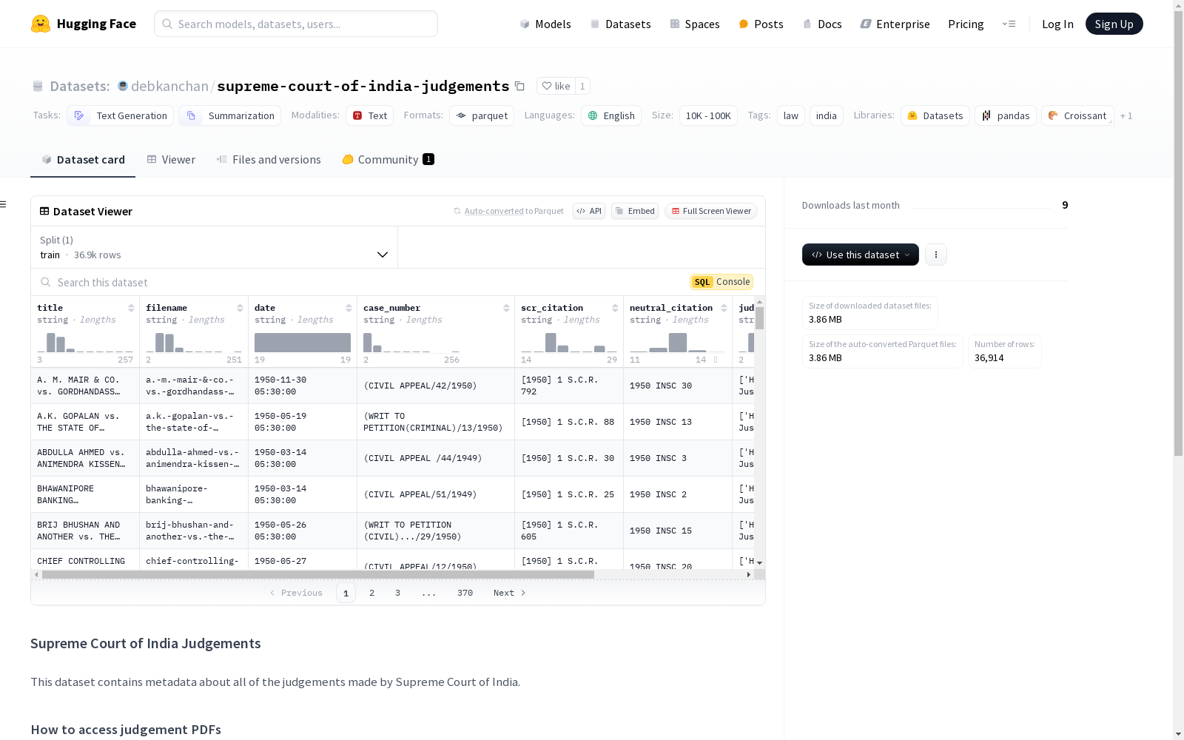Go to Posts in top navigation

pos(761,24)
